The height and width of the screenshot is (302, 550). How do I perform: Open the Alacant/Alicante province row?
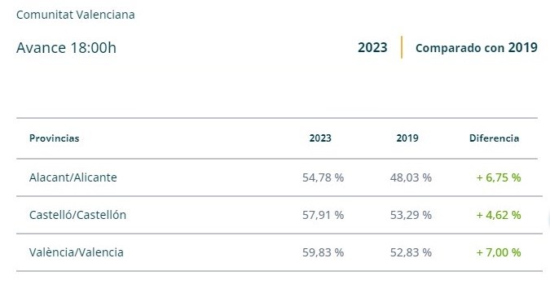click(x=279, y=177)
